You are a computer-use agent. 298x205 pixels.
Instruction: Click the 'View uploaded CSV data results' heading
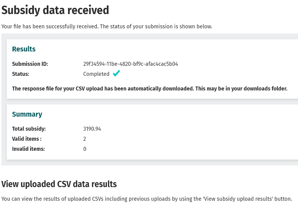click(59, 184)
